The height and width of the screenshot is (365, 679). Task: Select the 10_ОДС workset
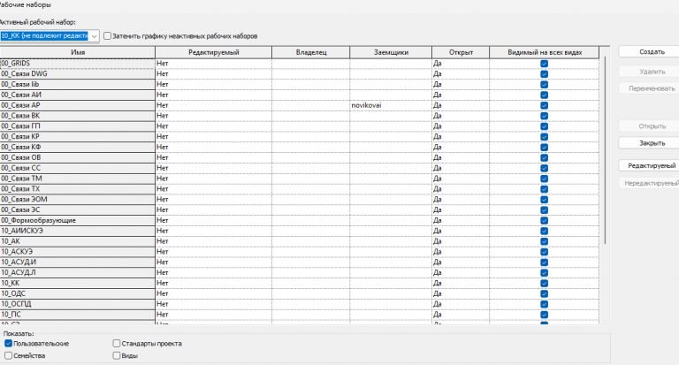click(78, 293)
